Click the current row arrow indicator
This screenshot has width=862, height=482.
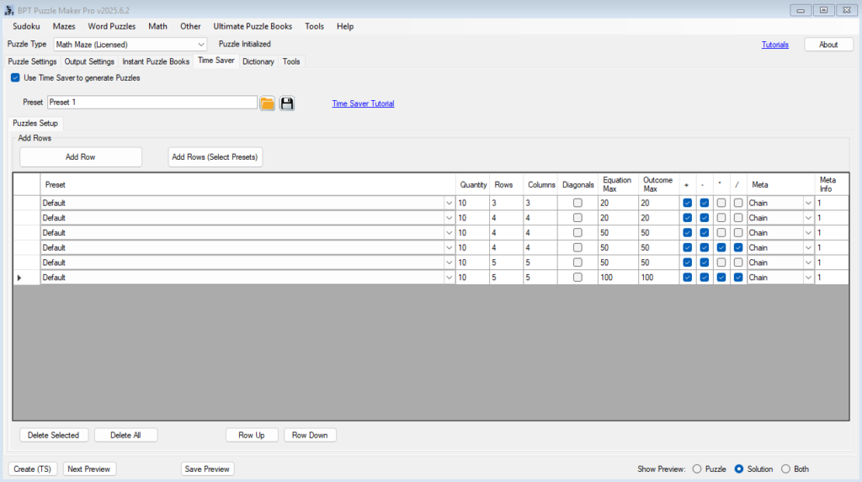[x=19, y=278]
